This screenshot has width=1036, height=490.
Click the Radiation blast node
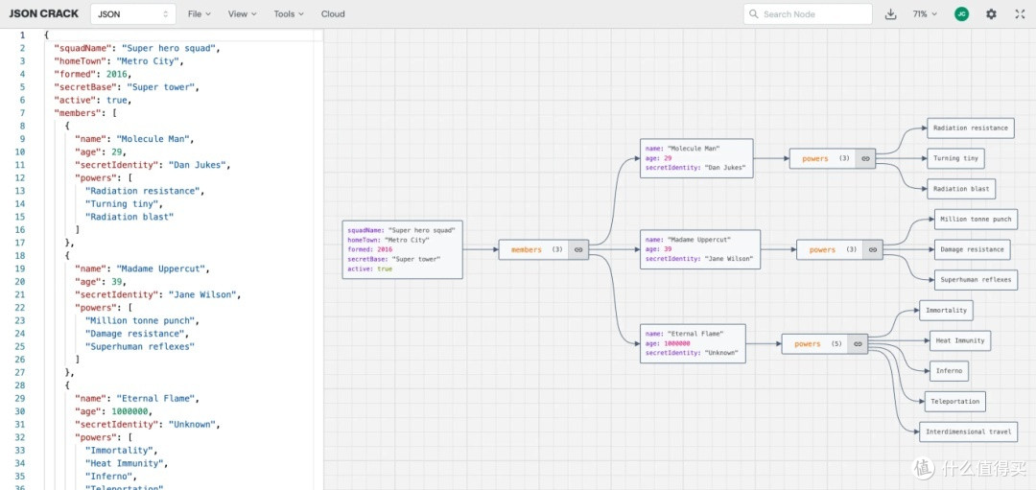pyautogui.click(x=961, y=189)
